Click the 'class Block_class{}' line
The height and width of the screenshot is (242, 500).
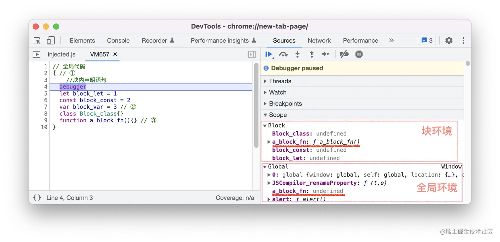pos(91,114)
